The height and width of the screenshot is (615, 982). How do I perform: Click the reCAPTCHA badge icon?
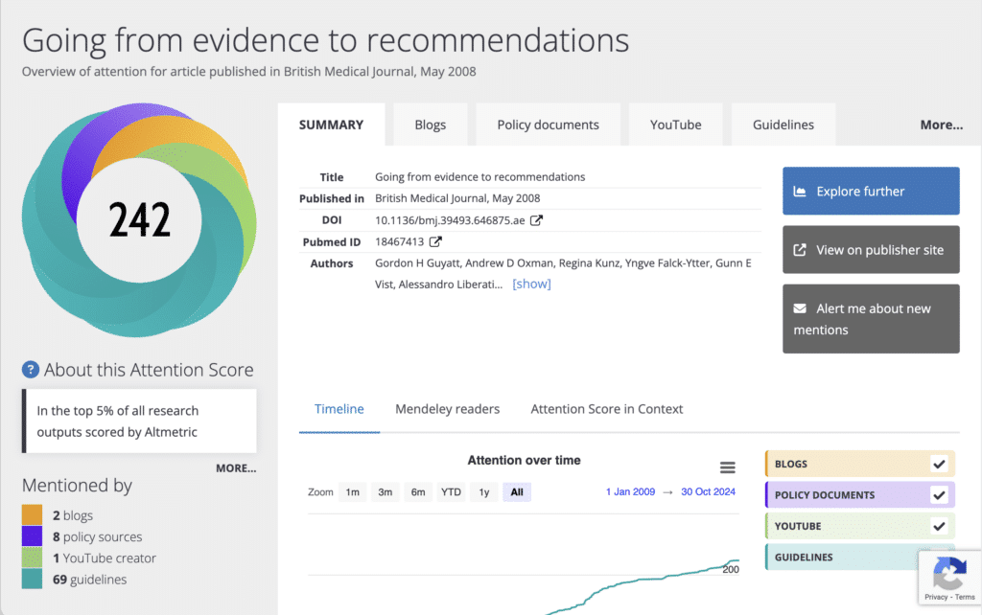tap(949, 576)
